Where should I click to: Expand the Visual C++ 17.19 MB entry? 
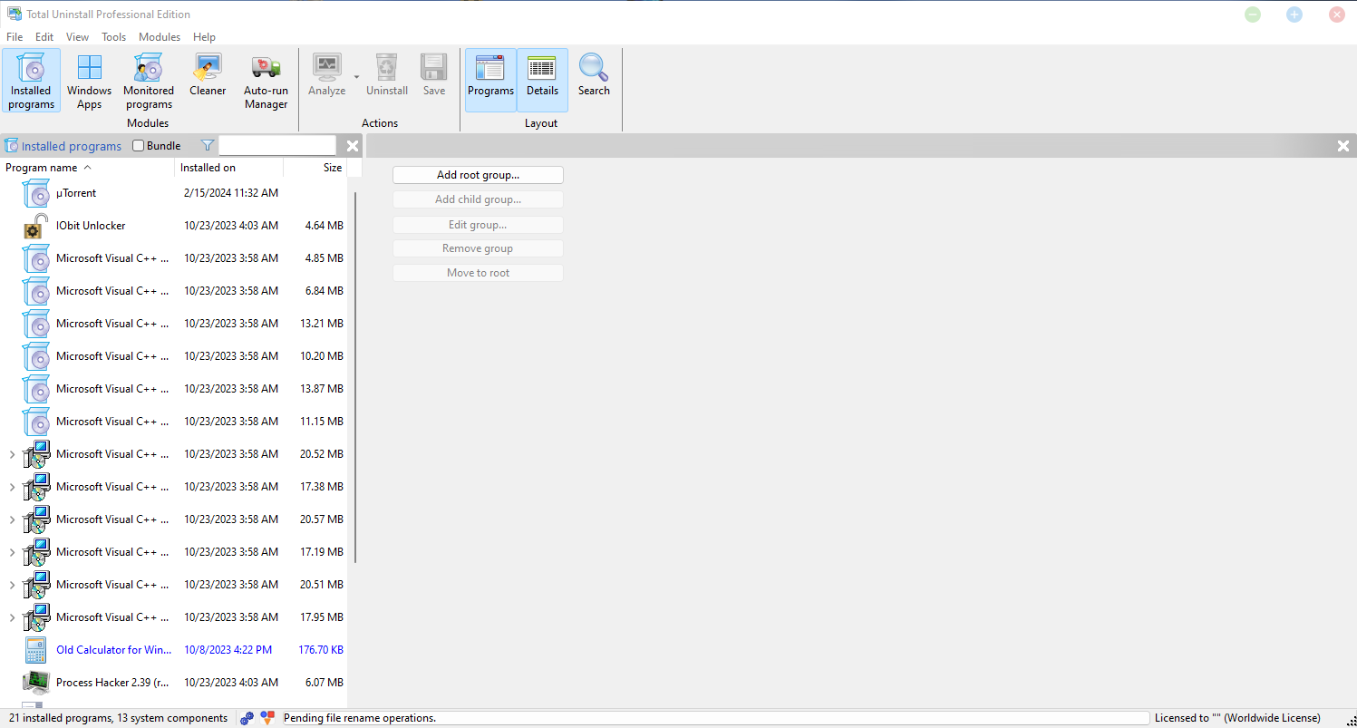coord(12,552)
